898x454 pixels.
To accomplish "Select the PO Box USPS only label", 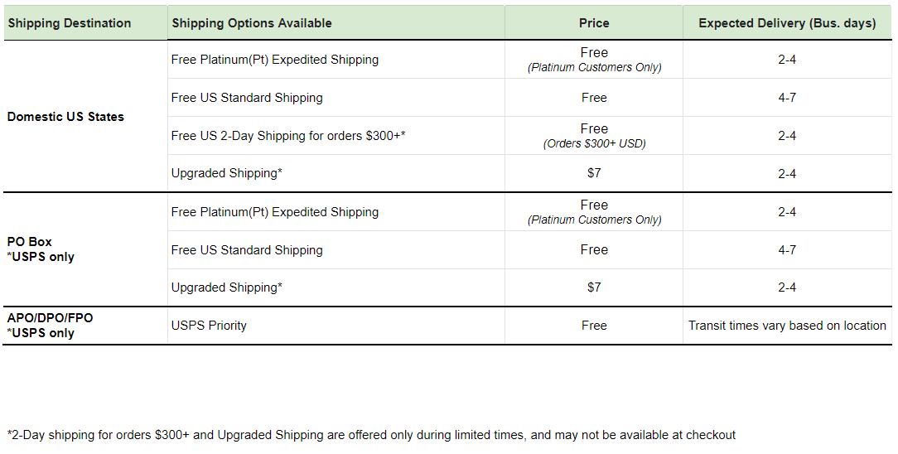I will tap(41, 249).
